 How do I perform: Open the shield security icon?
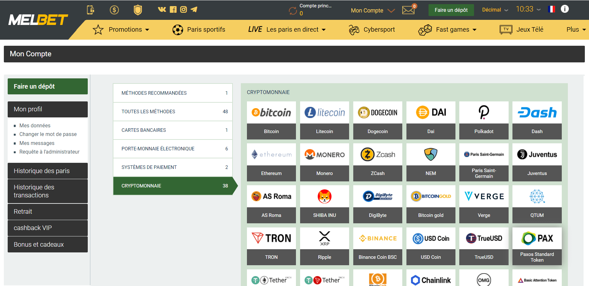click(138, 10)
